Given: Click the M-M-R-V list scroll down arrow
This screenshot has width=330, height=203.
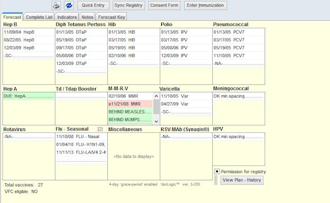Looking at the screenshot, I should (x=156, y=122).
